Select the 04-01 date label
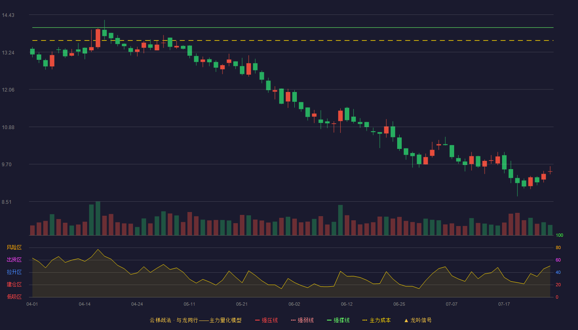The width and height of the screenshot is (578, 330). point(32,304)
